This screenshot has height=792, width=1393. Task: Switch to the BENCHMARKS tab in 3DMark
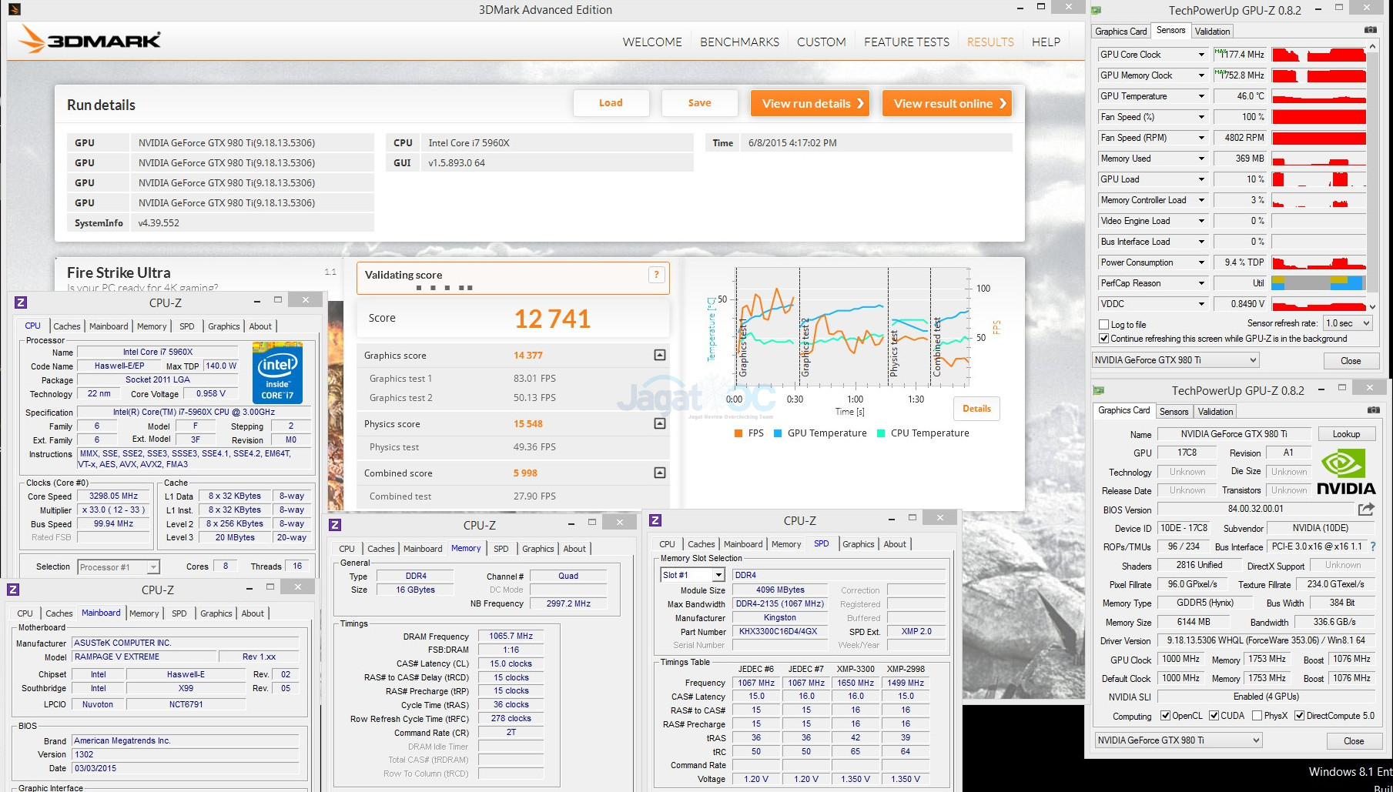coord(739,42)
